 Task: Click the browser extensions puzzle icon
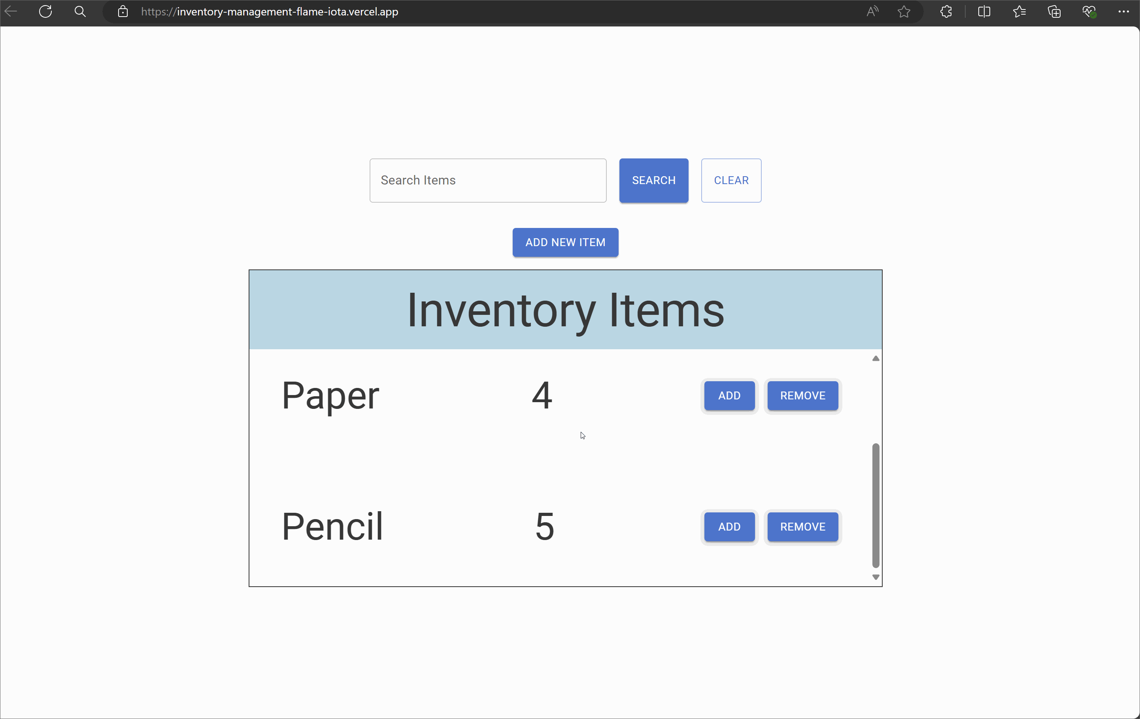pyautogui.click(x=944, y=11)
